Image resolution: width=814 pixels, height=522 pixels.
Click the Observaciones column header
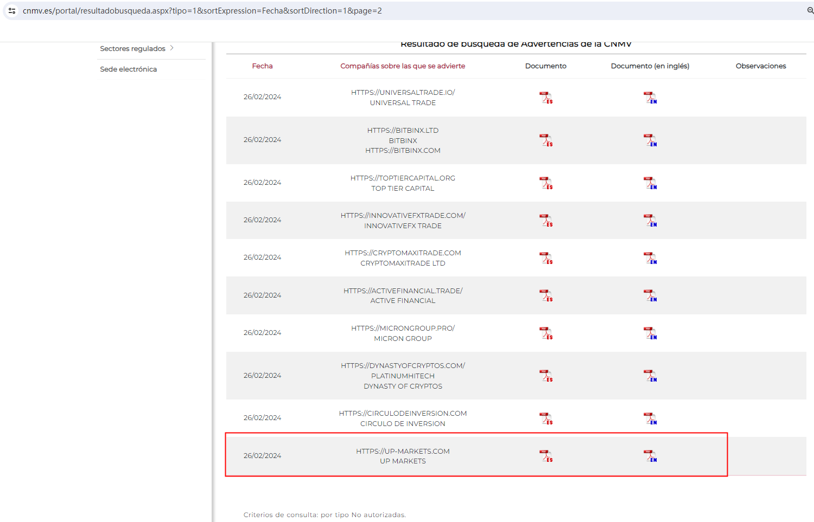click(761, 66)
